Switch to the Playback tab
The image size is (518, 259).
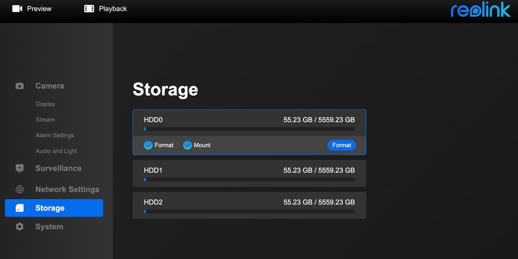click(113, 9)
